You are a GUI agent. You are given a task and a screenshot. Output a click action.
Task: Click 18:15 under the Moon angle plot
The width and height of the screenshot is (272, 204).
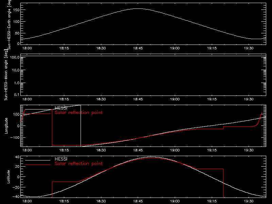click(64, 99)
